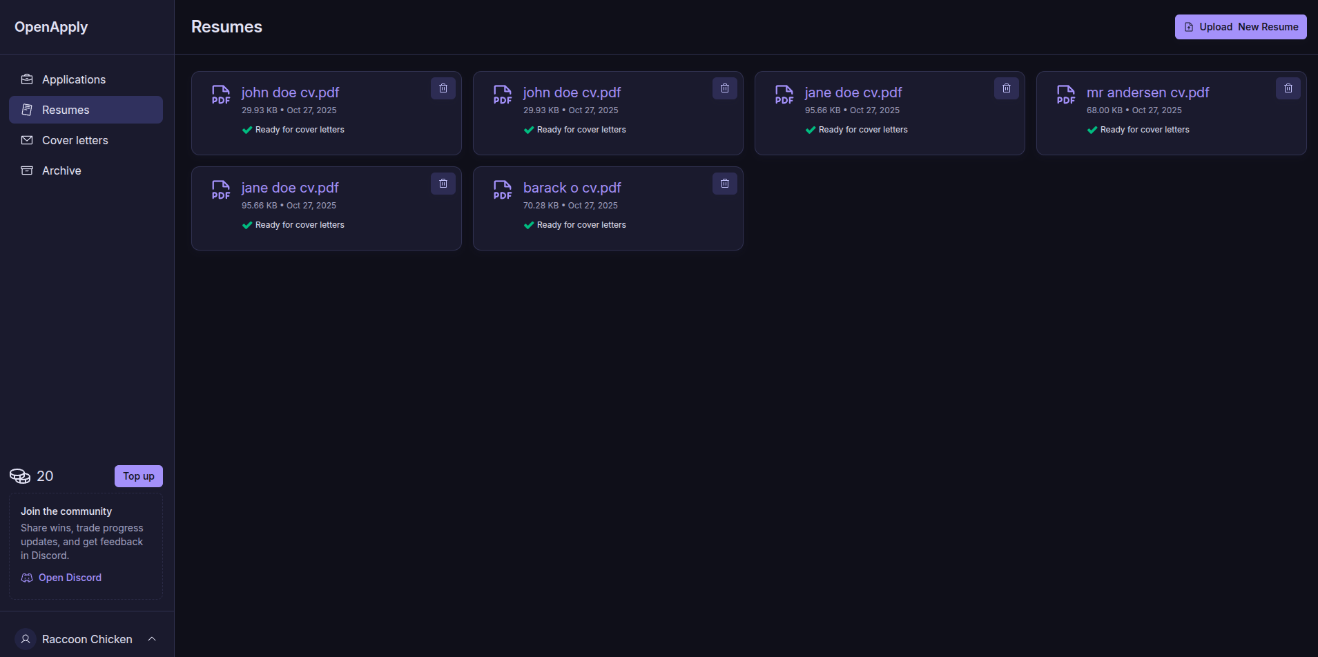Open the Applications page

(86, 79)
